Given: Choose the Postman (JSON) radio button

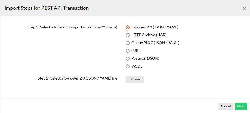Looking at the screenshot, I should click(x=128, y=59).
